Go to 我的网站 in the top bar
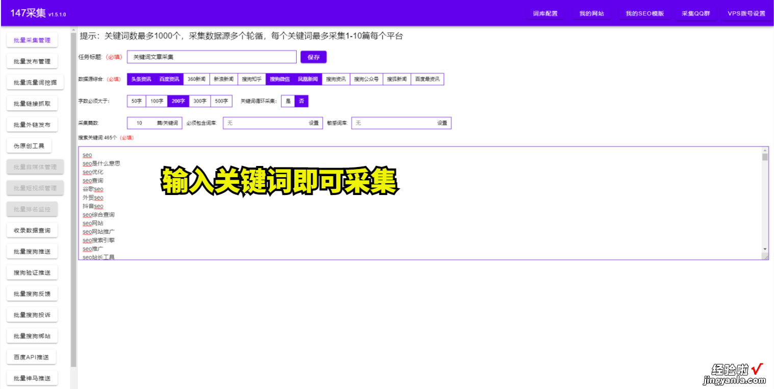This screenshot has height=389, width=774. pyautogui.click(x=591, y=14)
